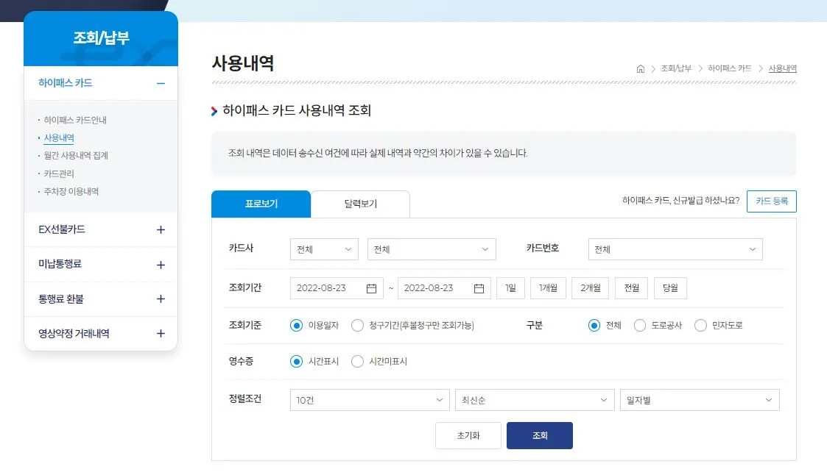The height and width of the screenshot is (472, 827).
Task: Choose 시간미표시 for the receipt option
Action: (359, 361)
